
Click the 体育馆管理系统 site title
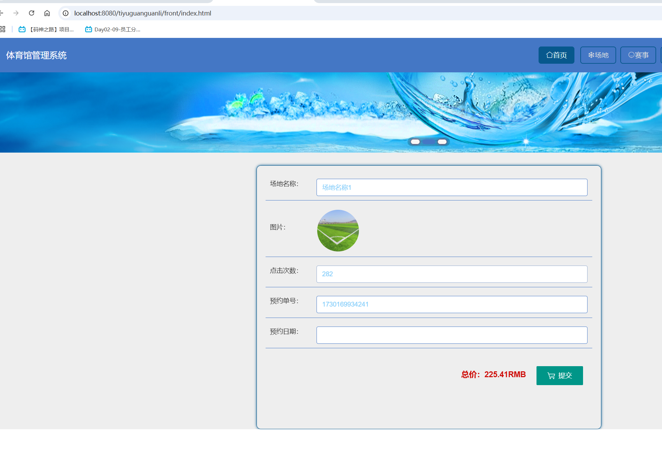click(36, 55)
